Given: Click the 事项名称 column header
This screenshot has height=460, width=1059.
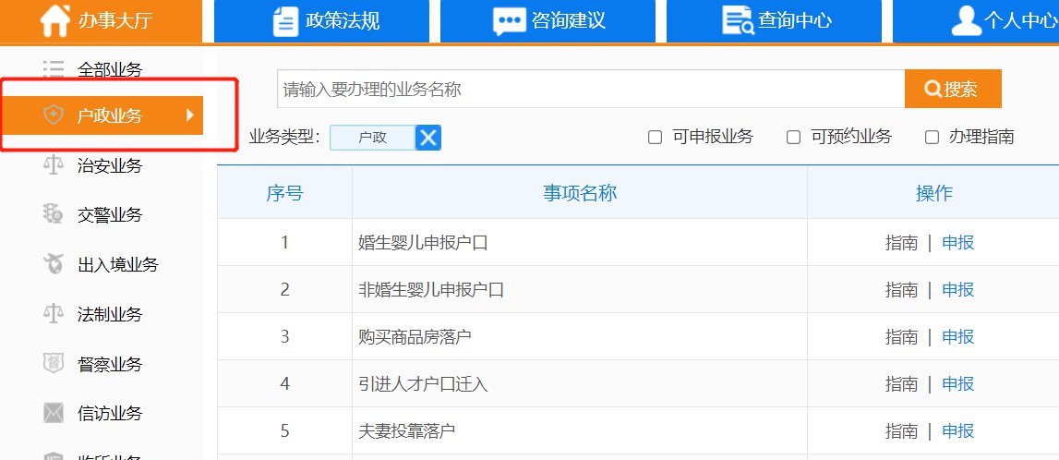Looking at the screenshot, I should point(580,193).
